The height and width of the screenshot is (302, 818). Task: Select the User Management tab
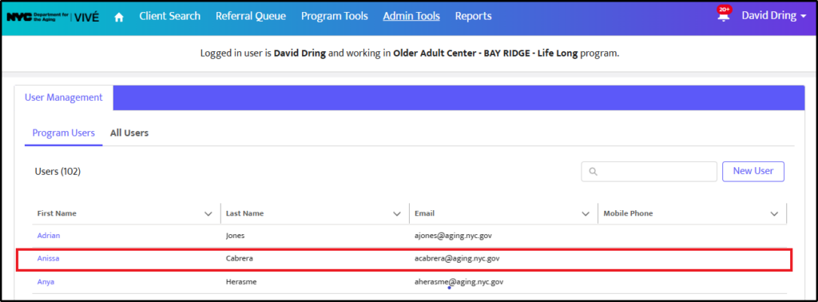click(64, 97)
